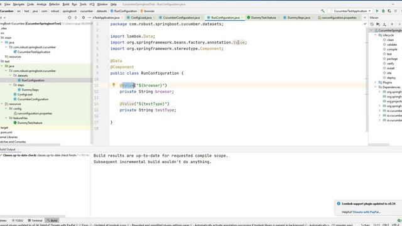Open the Navigate menu
This screenshot has width=402, height=226.
coord(18,4)
